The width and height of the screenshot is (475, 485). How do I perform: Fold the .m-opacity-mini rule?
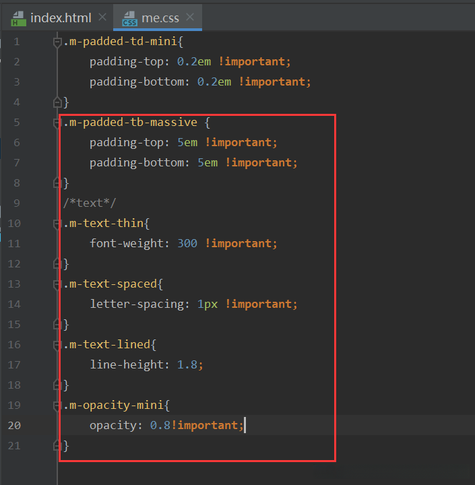point(58,406)
